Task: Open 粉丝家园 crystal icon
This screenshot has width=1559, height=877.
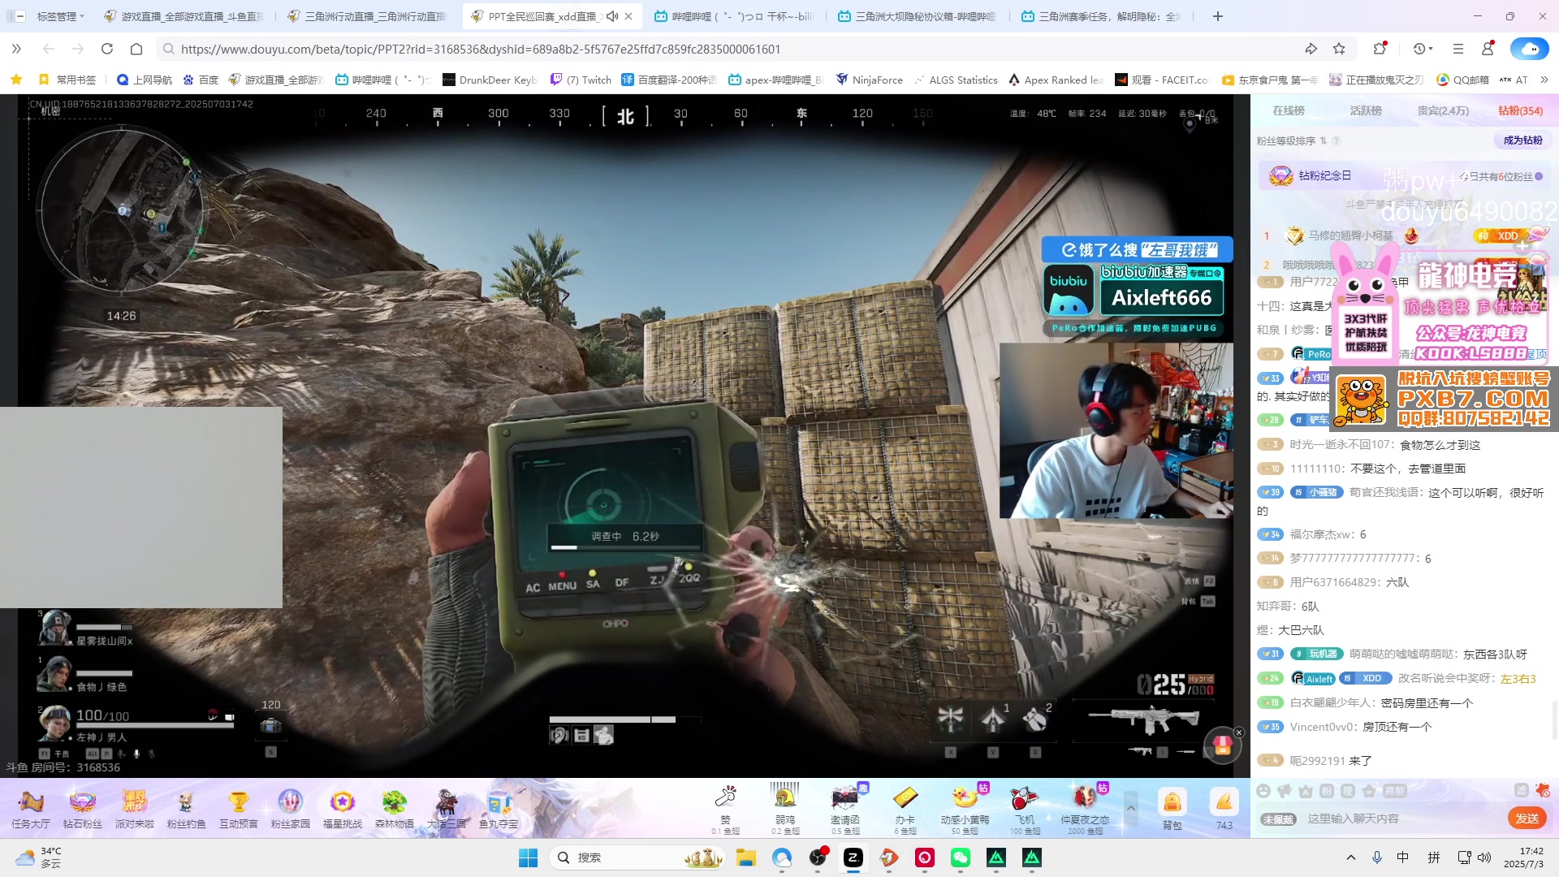Action: tap(291, 808)
